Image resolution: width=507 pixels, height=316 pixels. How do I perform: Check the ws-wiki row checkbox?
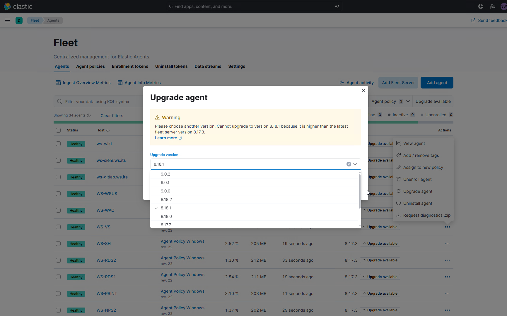click(58, 144)
